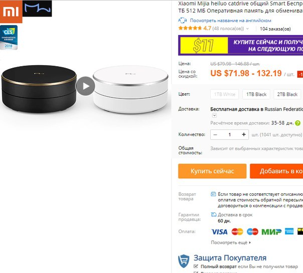The image size is (303, 273).
Task: Play the product video
Action: (x=85, y=86)
